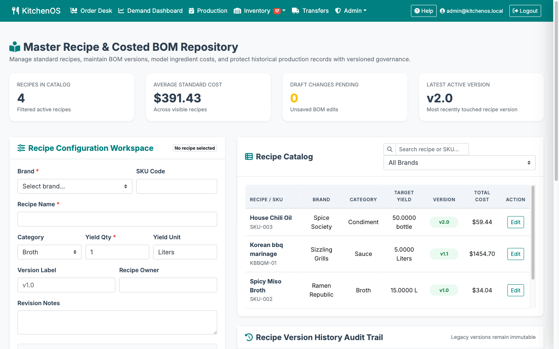Click the TOTAL COST column header
The height and width of the screenshot is (349, 559).
482,196
